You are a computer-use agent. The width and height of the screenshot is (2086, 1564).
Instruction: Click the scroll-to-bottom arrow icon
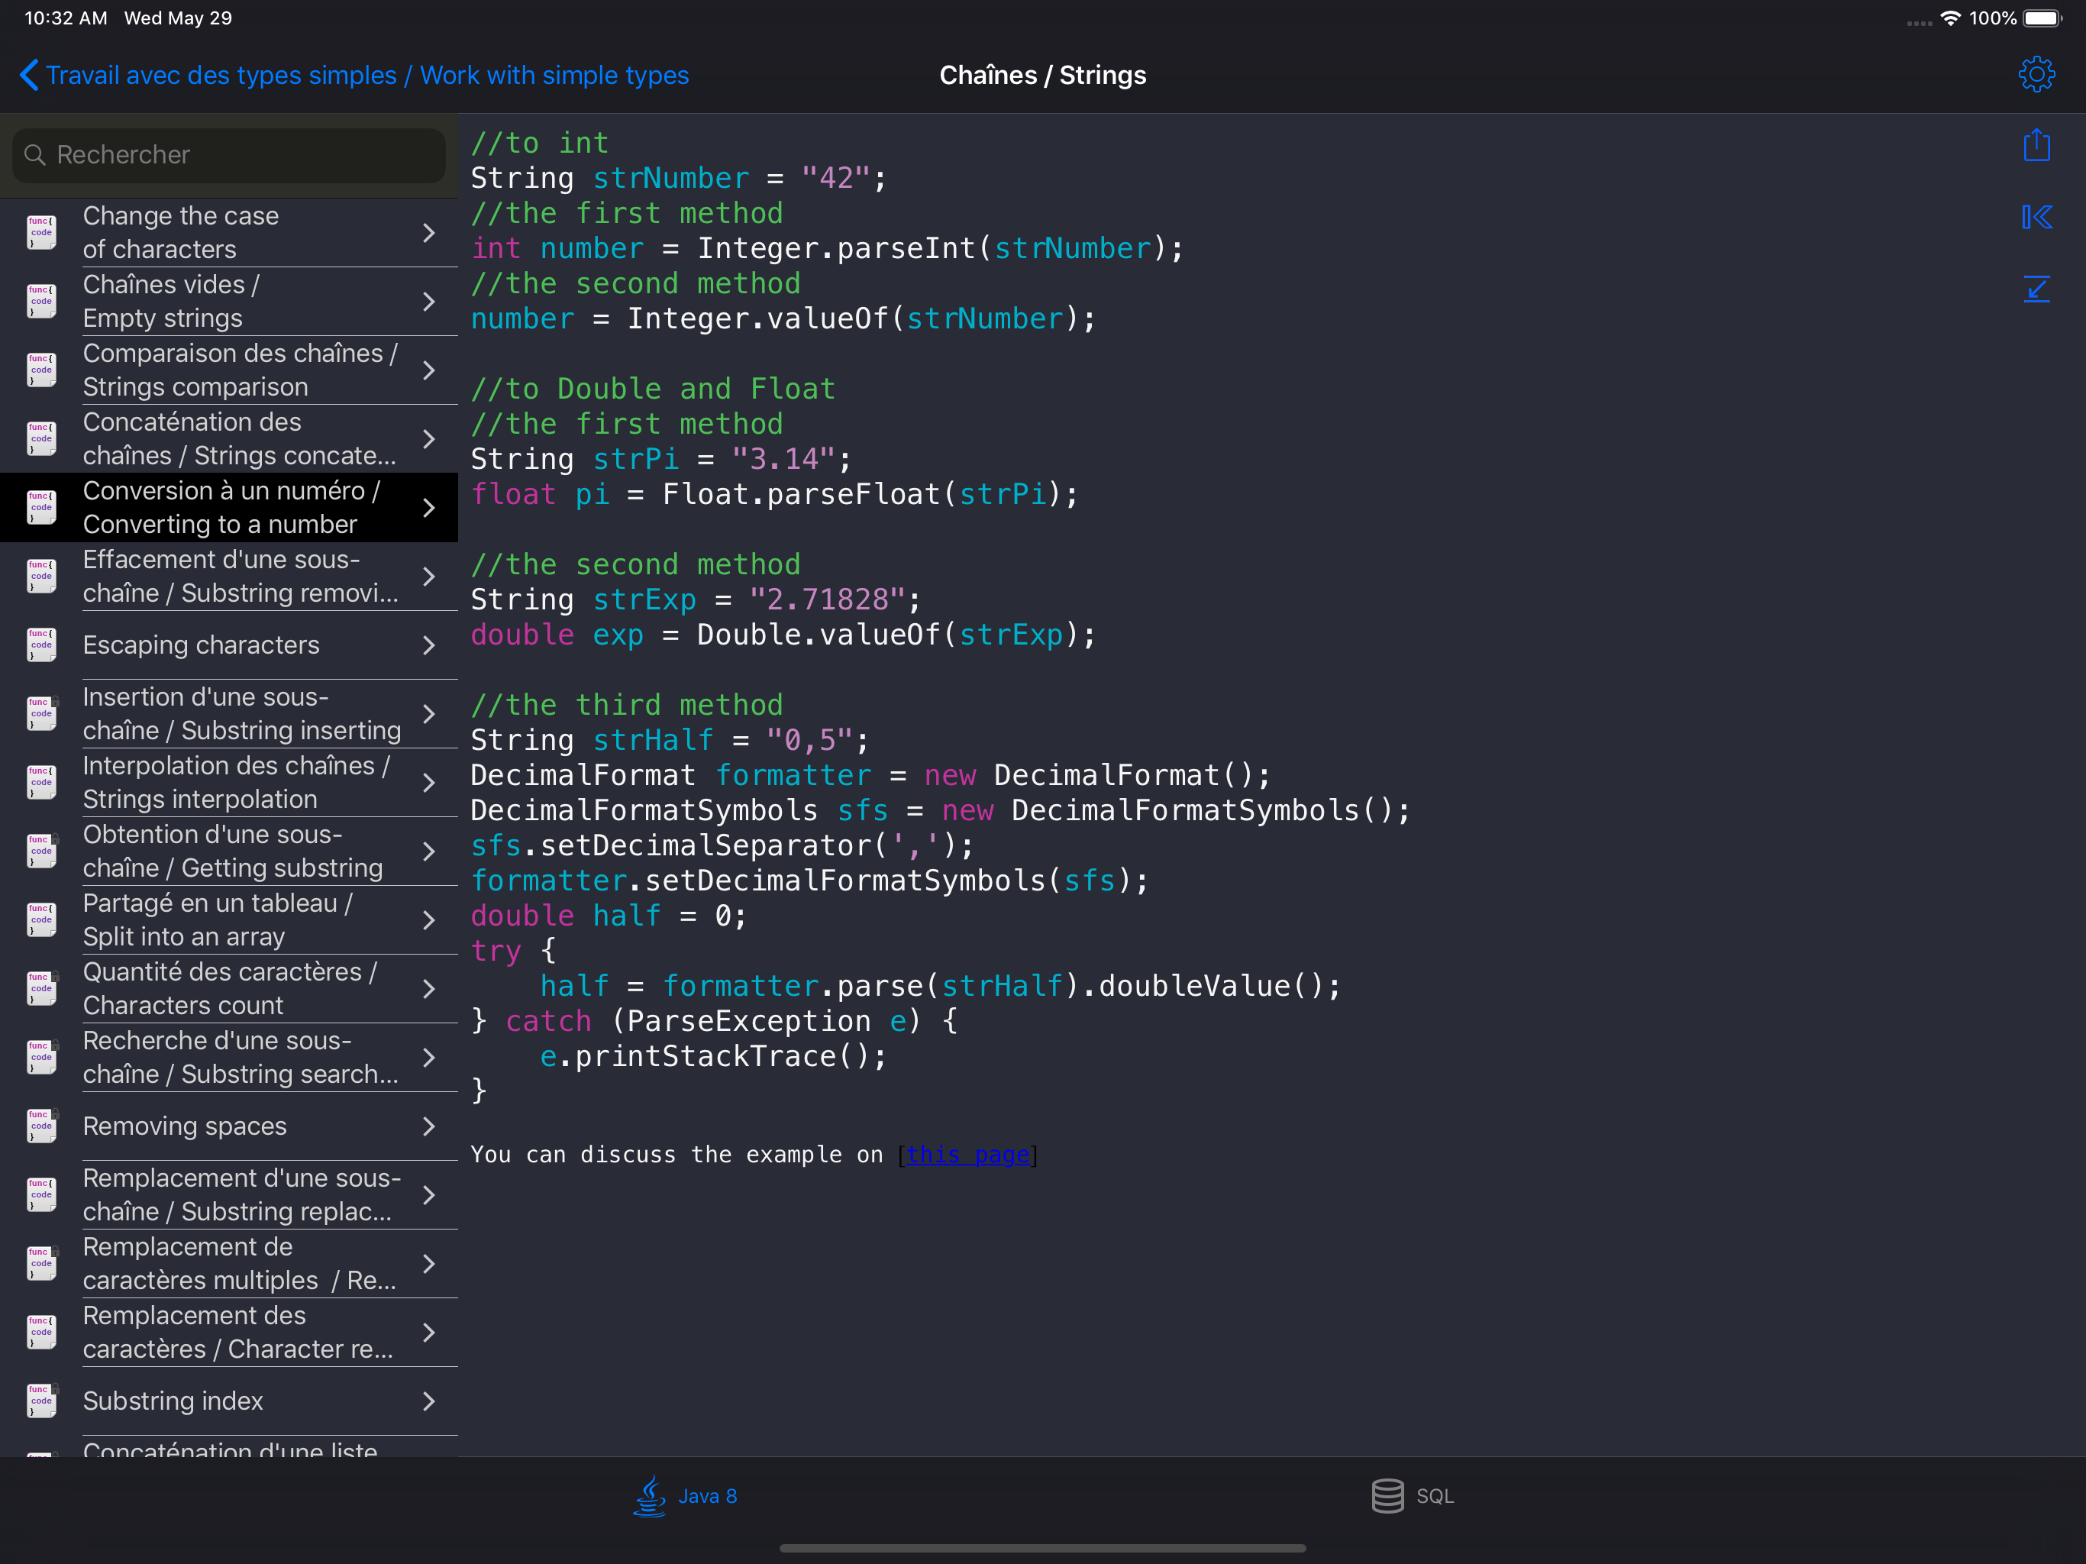(x=2036, y=289)
